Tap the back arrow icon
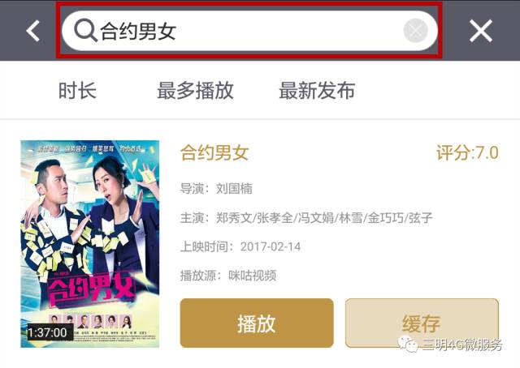520x368 pixels. (32, 31)
